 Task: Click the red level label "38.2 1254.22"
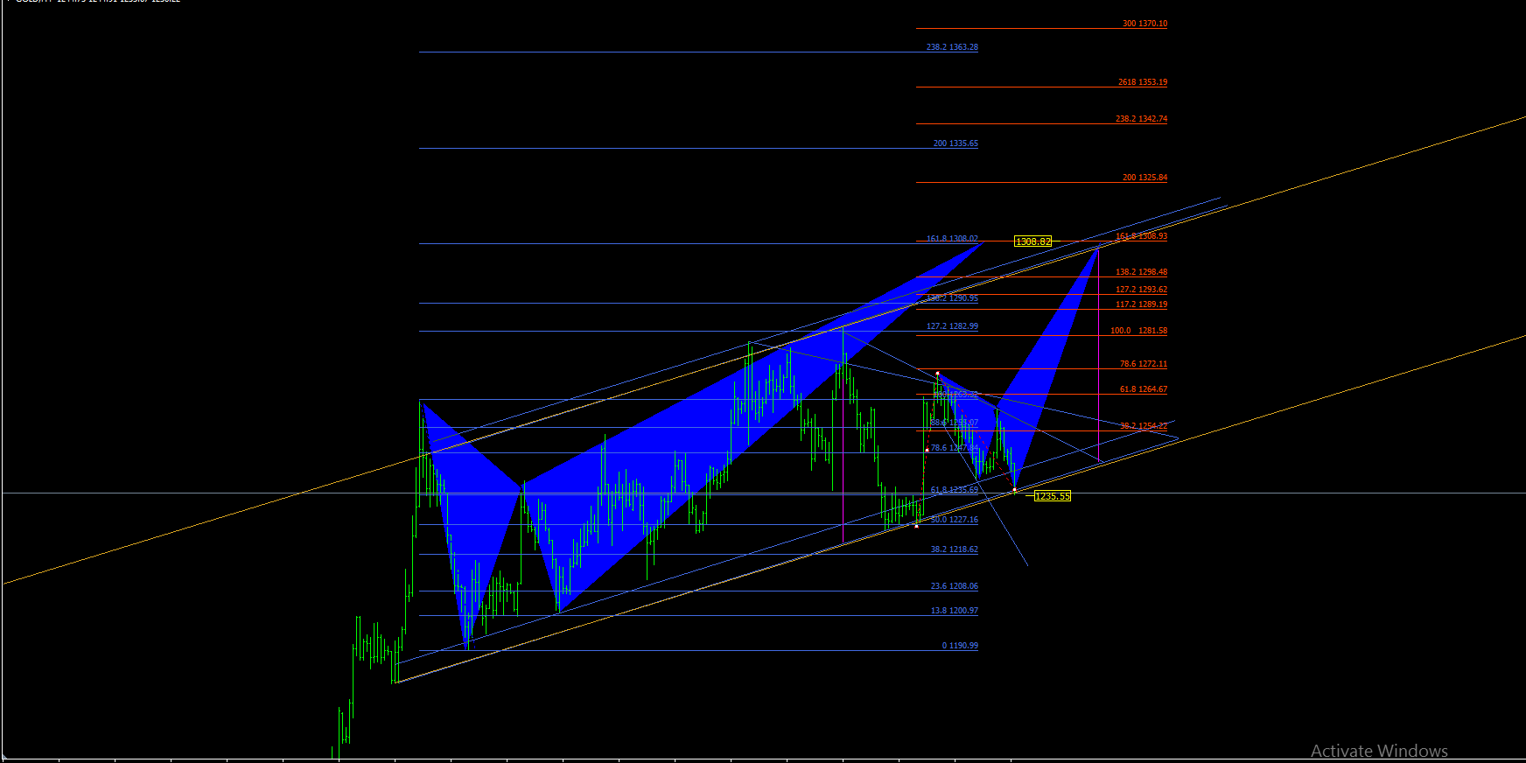tap(1143, 426)
